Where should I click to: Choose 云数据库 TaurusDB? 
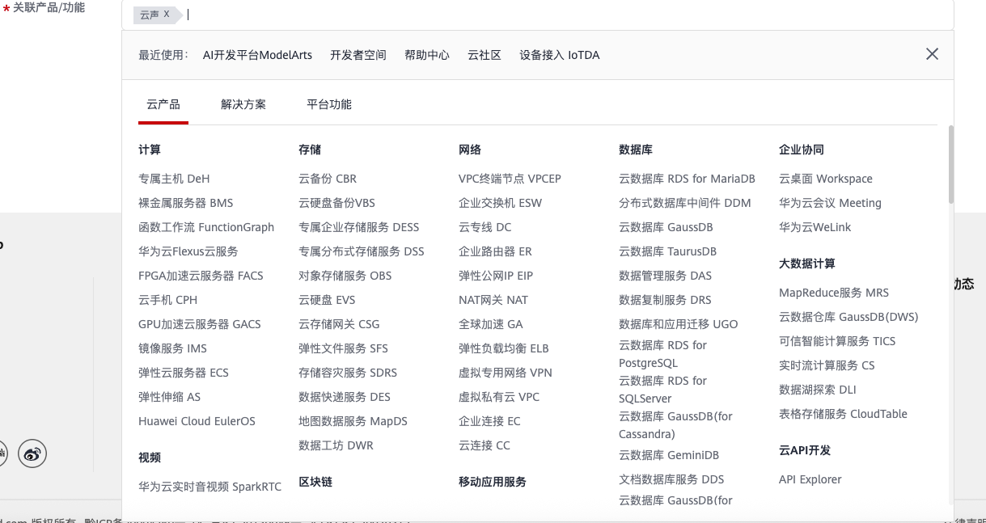tap(667, 251)
